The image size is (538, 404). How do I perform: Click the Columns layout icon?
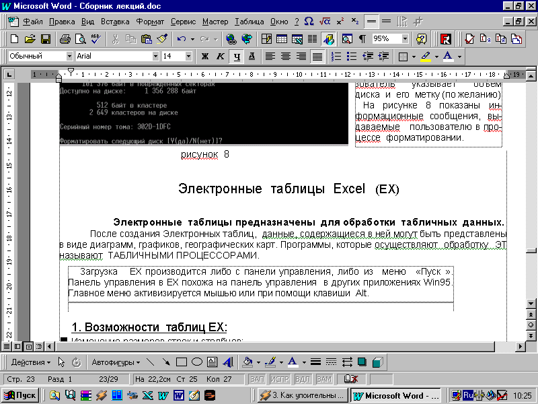click(312, 39)
